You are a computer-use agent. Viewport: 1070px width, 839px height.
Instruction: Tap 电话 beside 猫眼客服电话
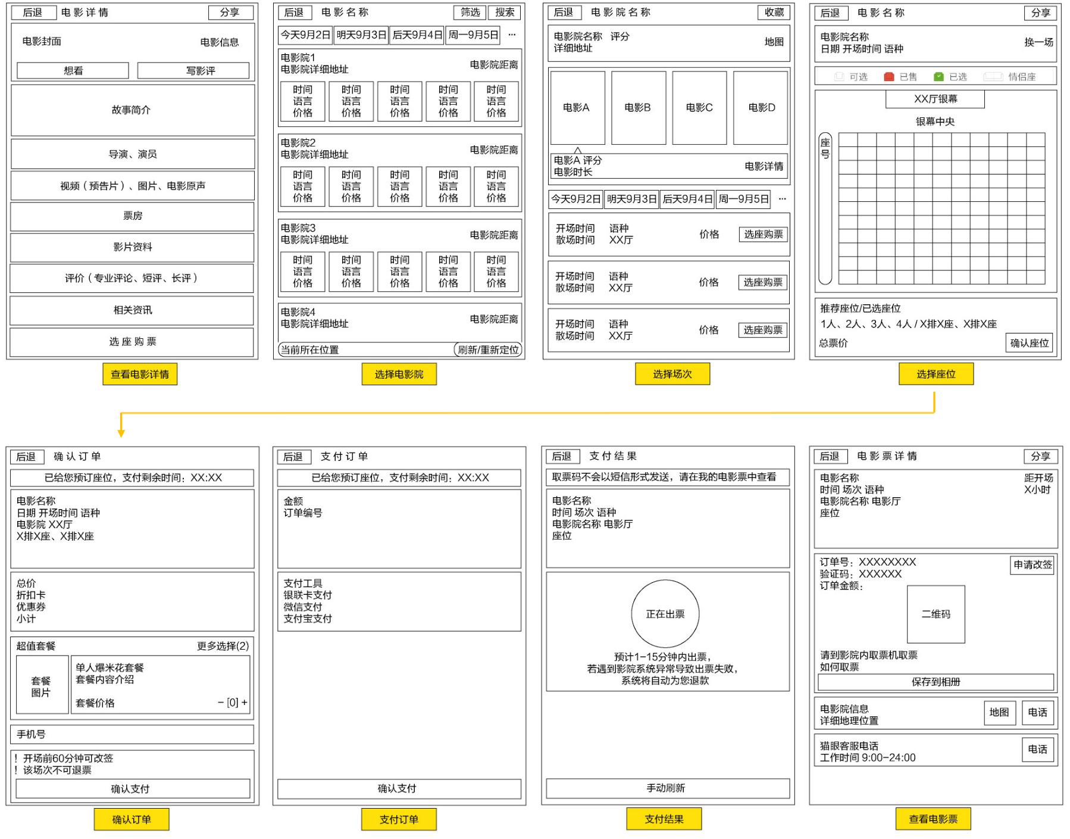1037,750
